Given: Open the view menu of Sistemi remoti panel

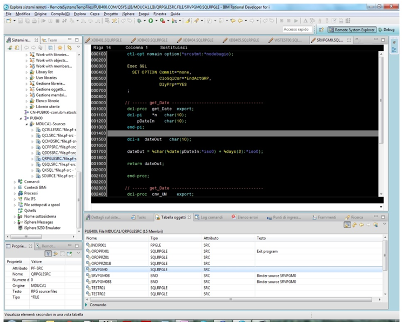Looking at the screenshot, I should click(x=78, y=48).
